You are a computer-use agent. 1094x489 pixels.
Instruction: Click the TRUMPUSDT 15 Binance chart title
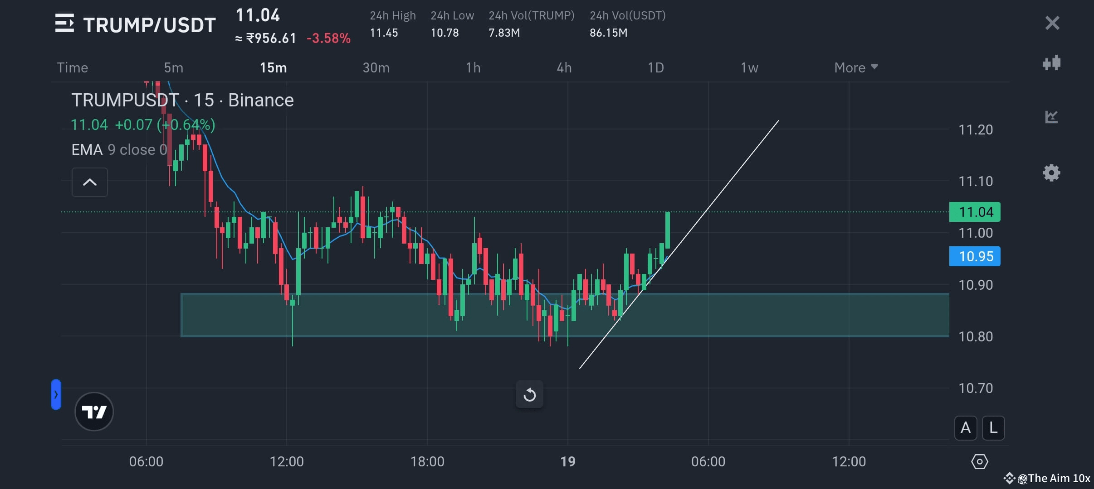pyautogui.click(x=182, y=100)
